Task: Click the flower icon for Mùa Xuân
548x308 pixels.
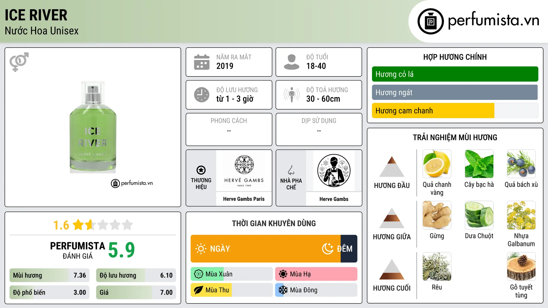Action: pyautogui.click(x=199, y=274)
